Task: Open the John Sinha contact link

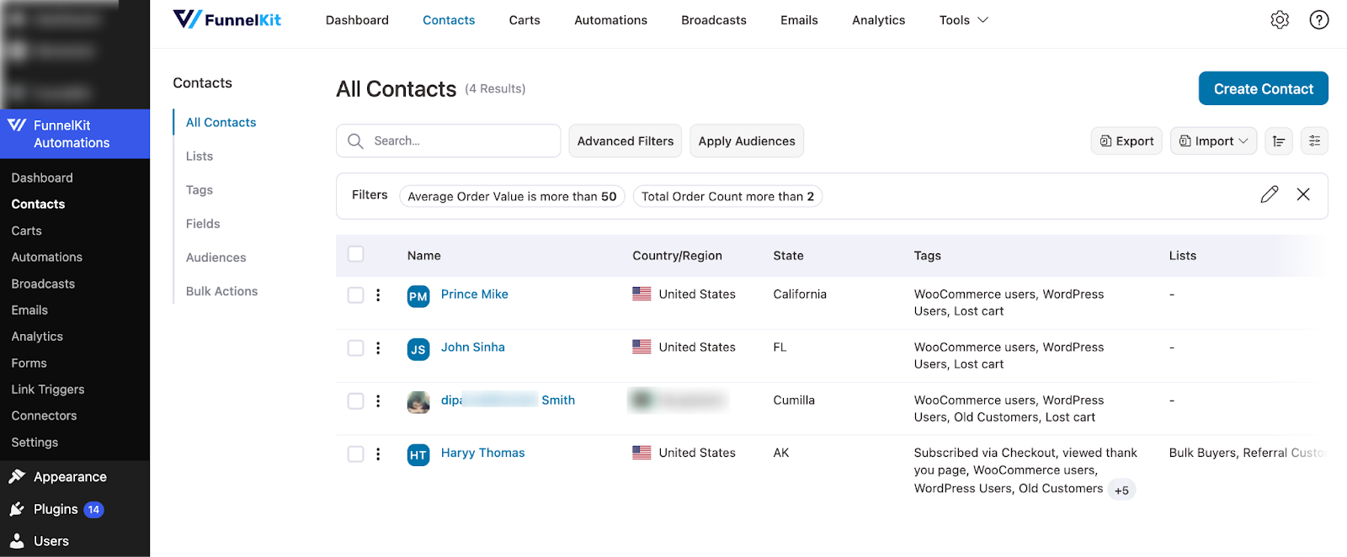Action: point(473,347)
